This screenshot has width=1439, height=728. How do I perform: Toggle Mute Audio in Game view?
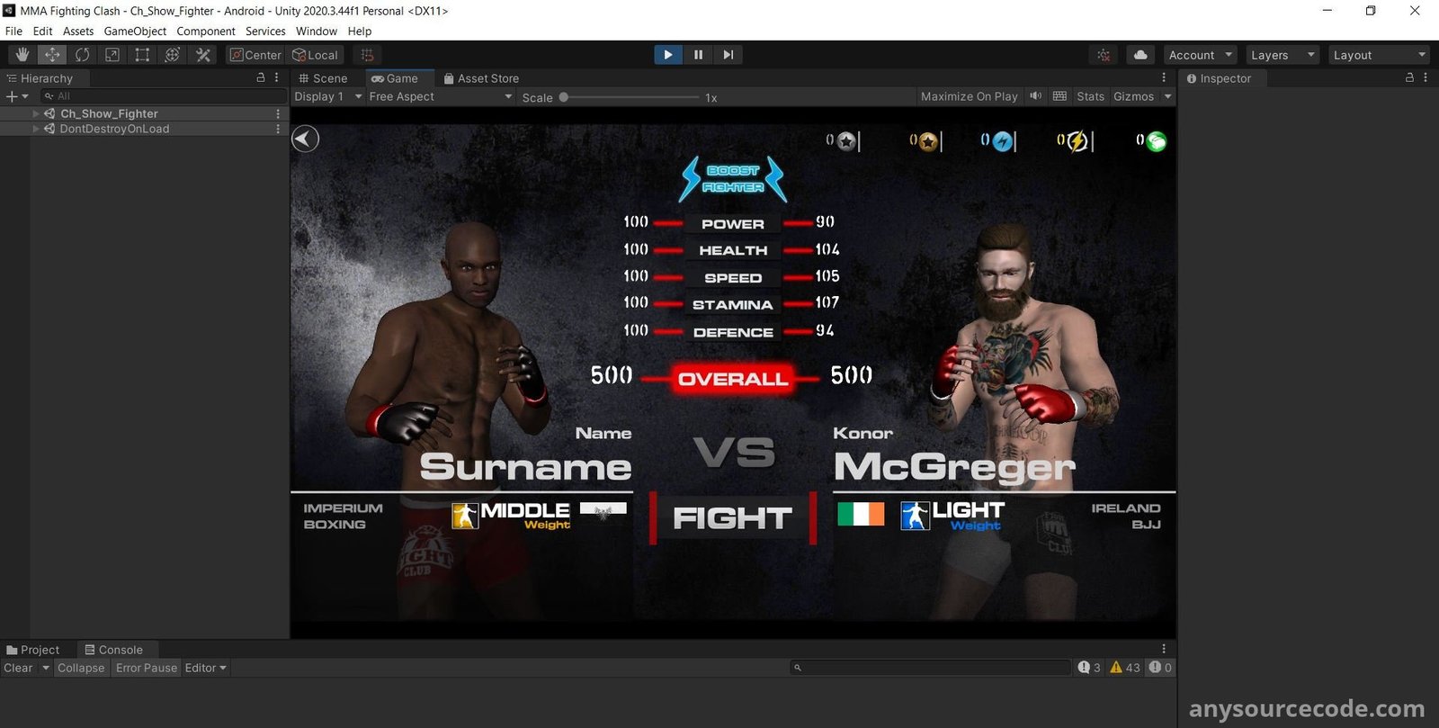pos(1036,96)
